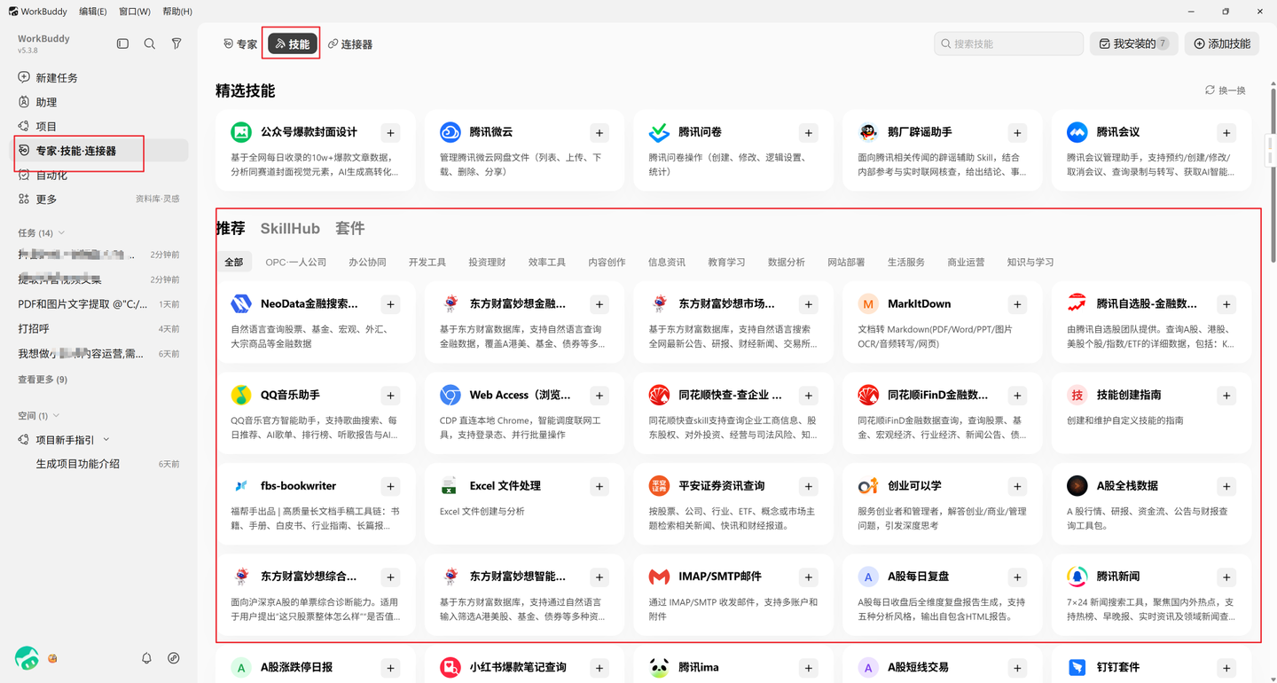Image resolution: width=1277 pixels, height=683 pixels.
Task: Open the 我安装的 installed skills button
Action: [1134, 43]
